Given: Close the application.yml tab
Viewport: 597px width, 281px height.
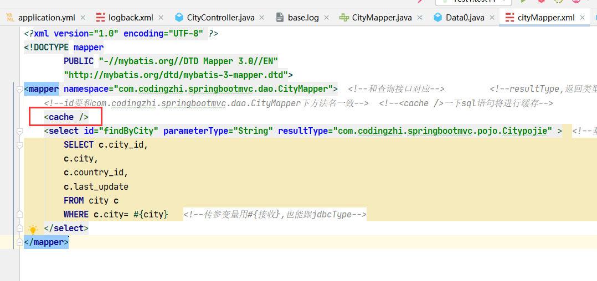Looking at the screenshot, I should (x=82, y=18).
